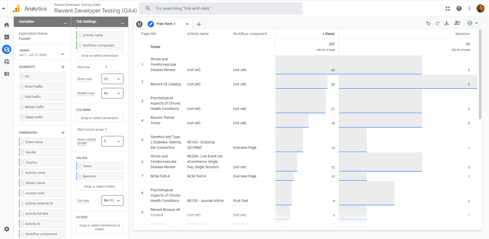The width and height of the screenshot is (489, 239).
Task: Open the Help question mark icon
Action: [459, 8]
